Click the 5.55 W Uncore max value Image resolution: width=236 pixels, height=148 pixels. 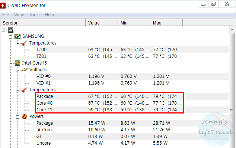point(160,143)
